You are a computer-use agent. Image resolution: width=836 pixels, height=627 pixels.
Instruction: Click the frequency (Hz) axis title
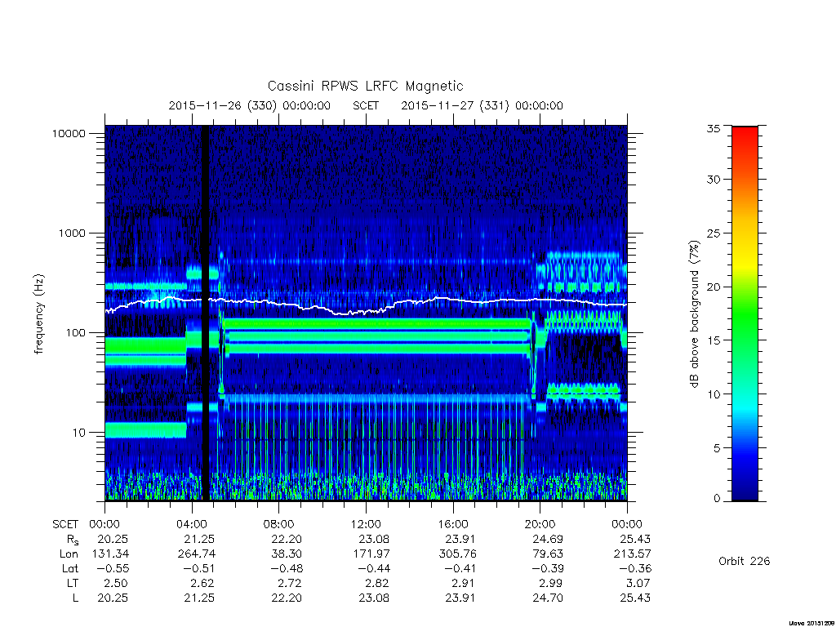(38, 314)
